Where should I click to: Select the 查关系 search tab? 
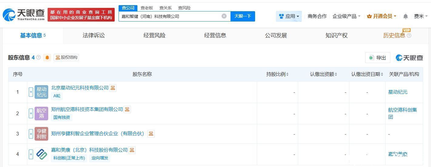pyautogui.click(x=166, y=8)
